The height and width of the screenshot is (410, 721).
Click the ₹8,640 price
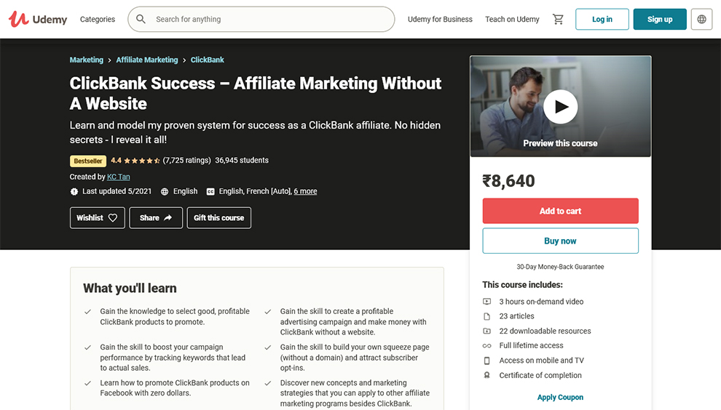508,181
